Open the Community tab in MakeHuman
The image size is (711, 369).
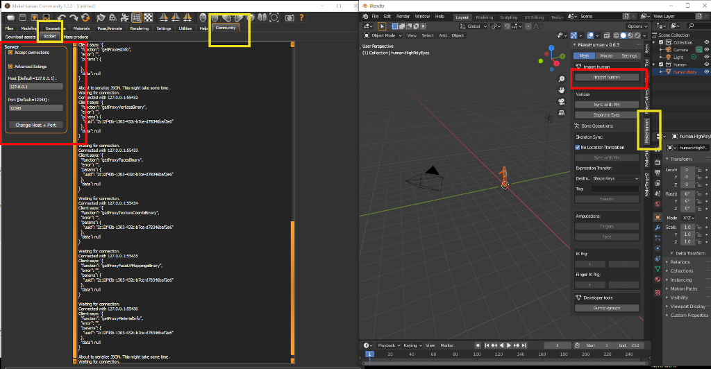point(226,28)
